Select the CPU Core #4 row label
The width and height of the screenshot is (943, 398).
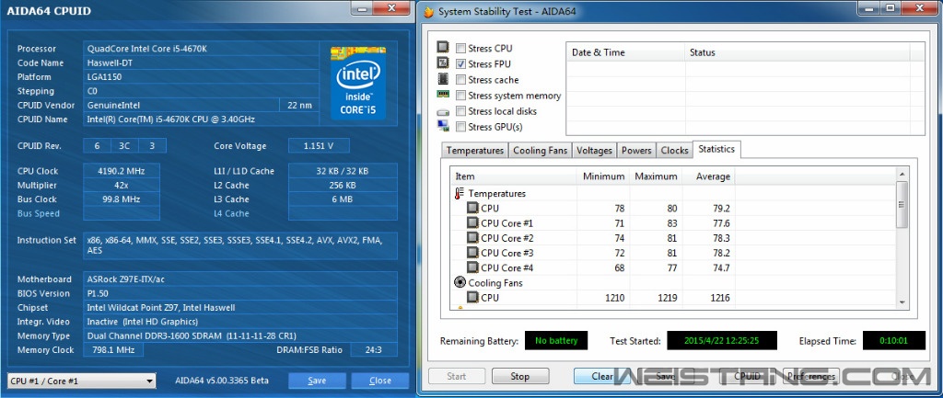coord(507,267)
